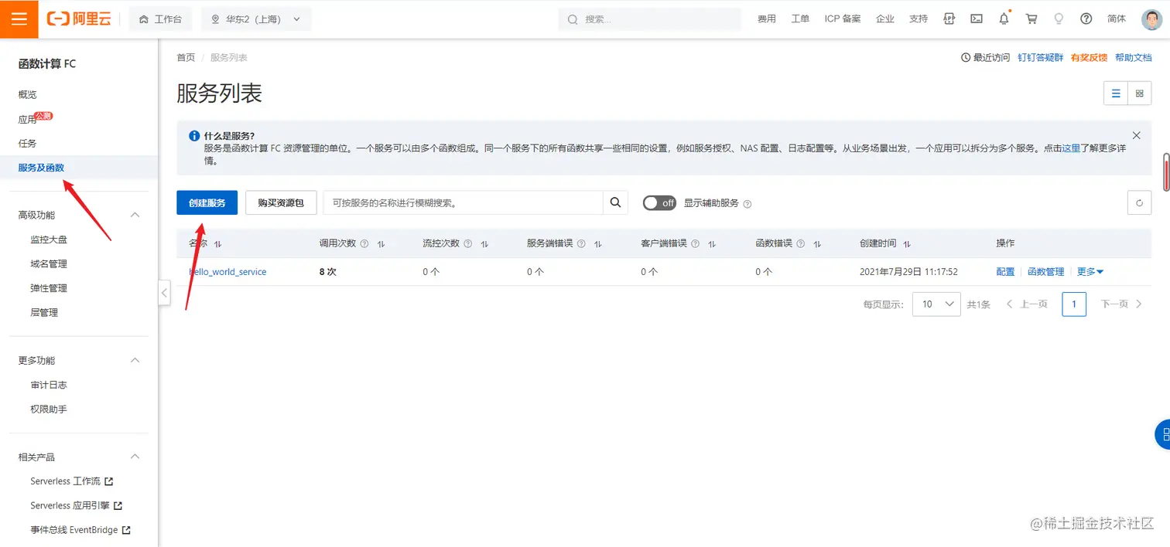Viewport: 1170px width, 547px height.
Task: Open the hamburger product menu
Action: (x=19, y=19)
